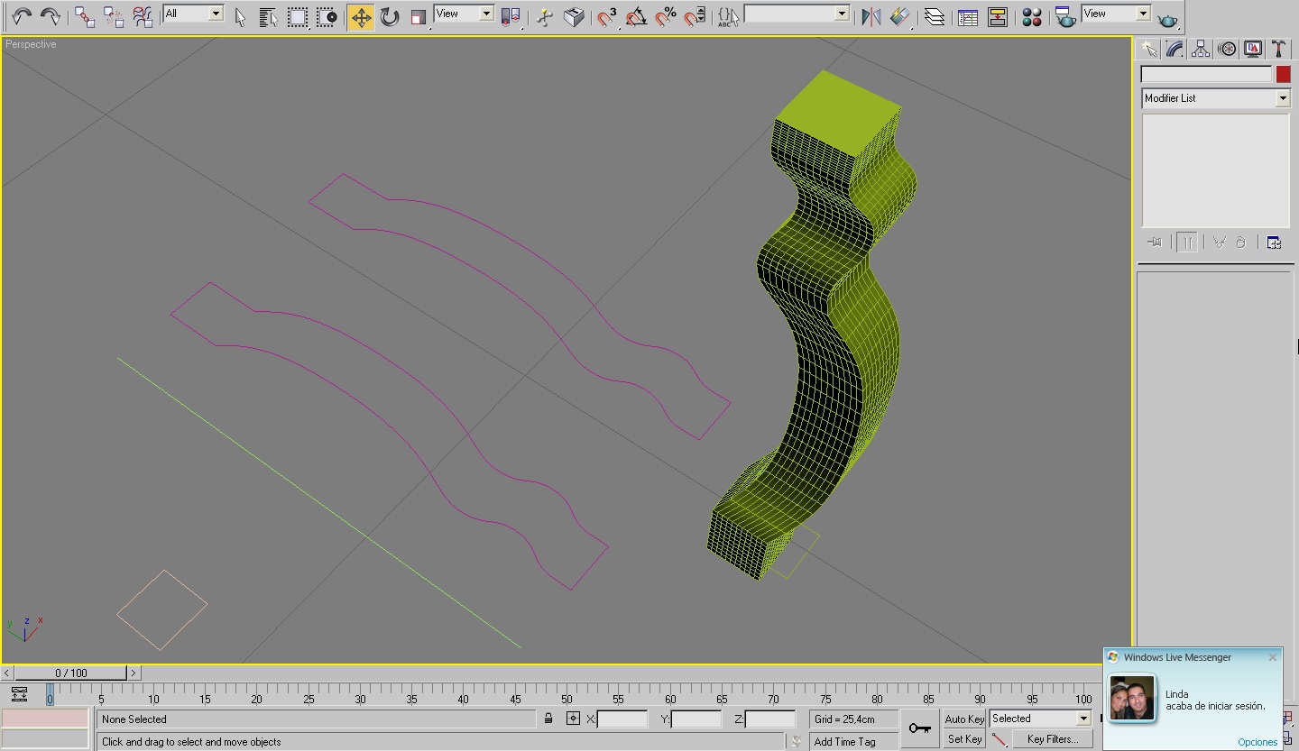The image size is (1299, 751).
Task: Click the Y coordinate input field
Action: (x=696, y=719)
